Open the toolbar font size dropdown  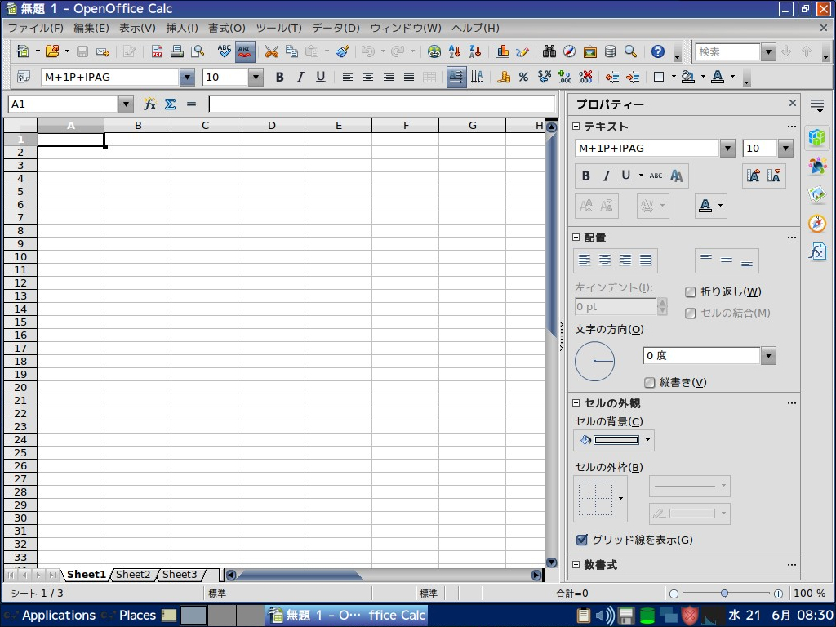point(256,78)
